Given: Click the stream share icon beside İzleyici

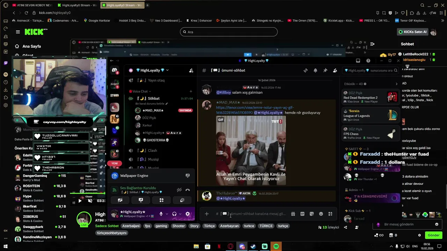Looking at the screenshot, I should click(345, 227).
